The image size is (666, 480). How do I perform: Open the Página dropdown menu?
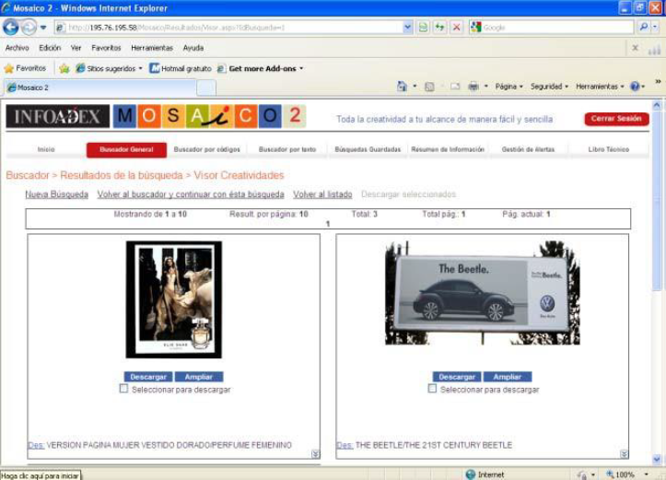508,87
